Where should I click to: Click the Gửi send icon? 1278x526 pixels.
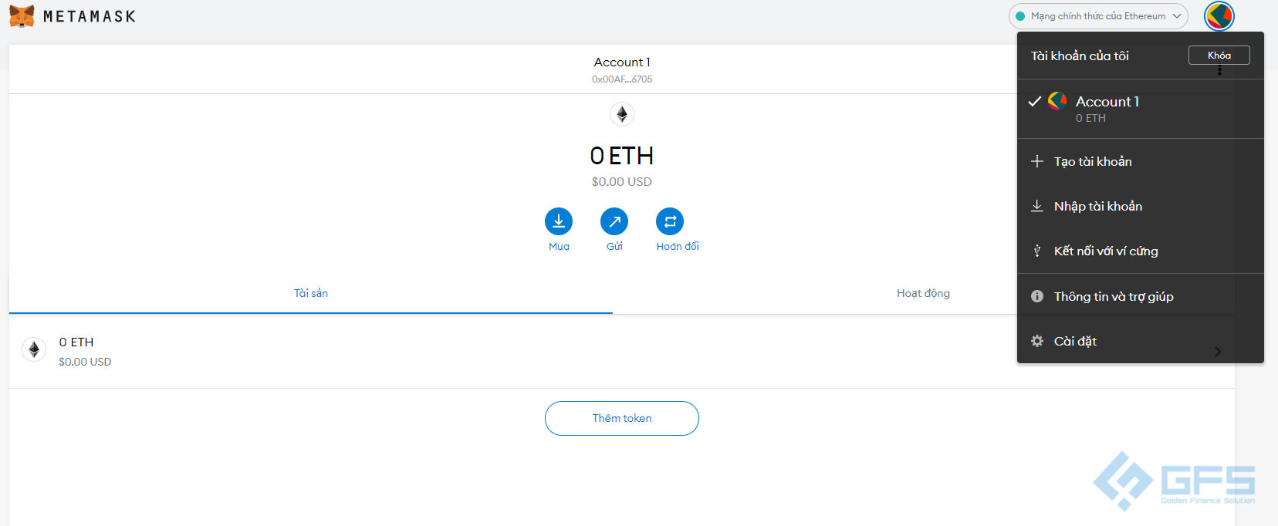click(614, 221)
